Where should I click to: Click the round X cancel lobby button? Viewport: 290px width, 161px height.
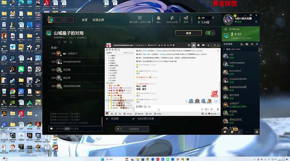coord(118,129)
